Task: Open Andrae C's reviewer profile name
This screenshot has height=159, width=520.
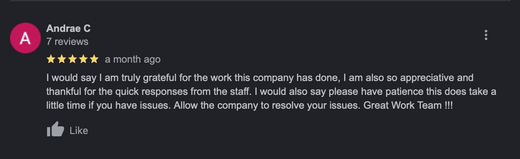Action: click(68, 28)
